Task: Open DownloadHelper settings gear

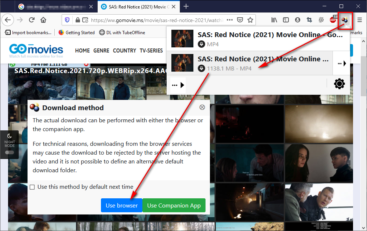Action: 339,84
